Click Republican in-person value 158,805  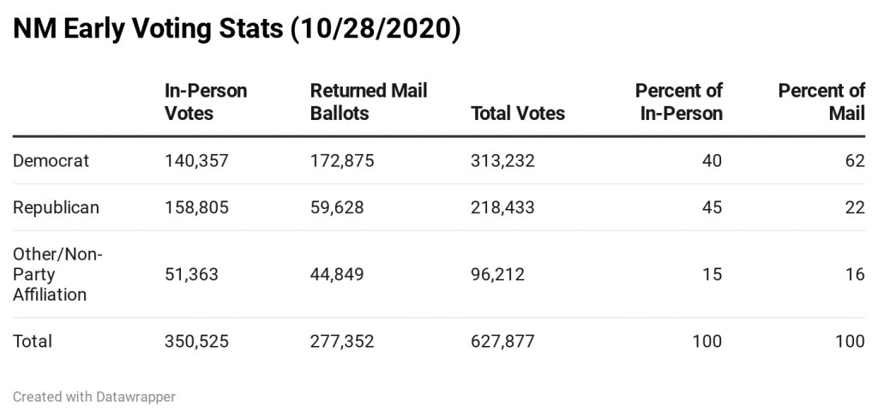tap(196, 207)
